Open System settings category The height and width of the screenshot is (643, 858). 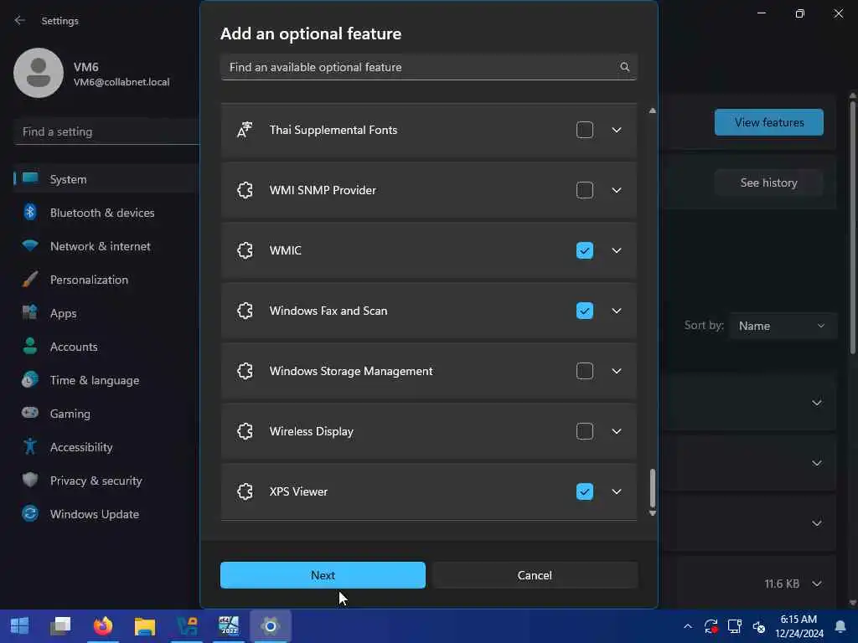(x=106, y=179)
